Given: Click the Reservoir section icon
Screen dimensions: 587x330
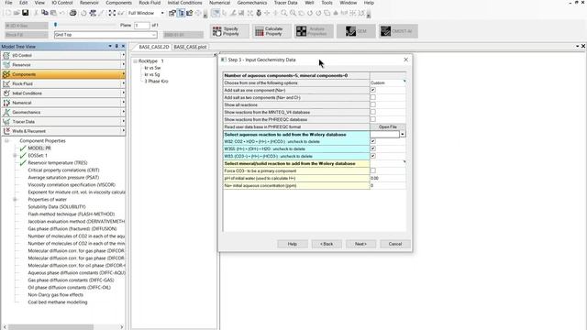Looking at the screenshot, I should [x=6, y=65].
